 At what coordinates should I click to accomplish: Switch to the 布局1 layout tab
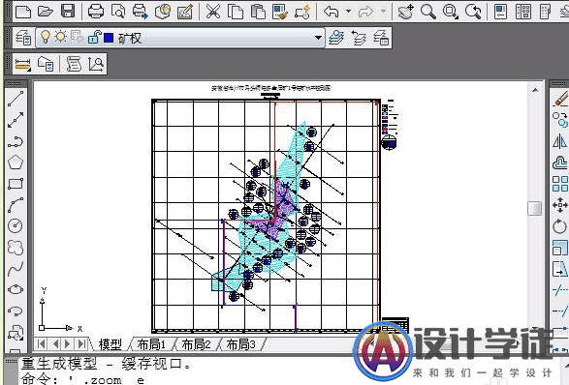(151, 344)
